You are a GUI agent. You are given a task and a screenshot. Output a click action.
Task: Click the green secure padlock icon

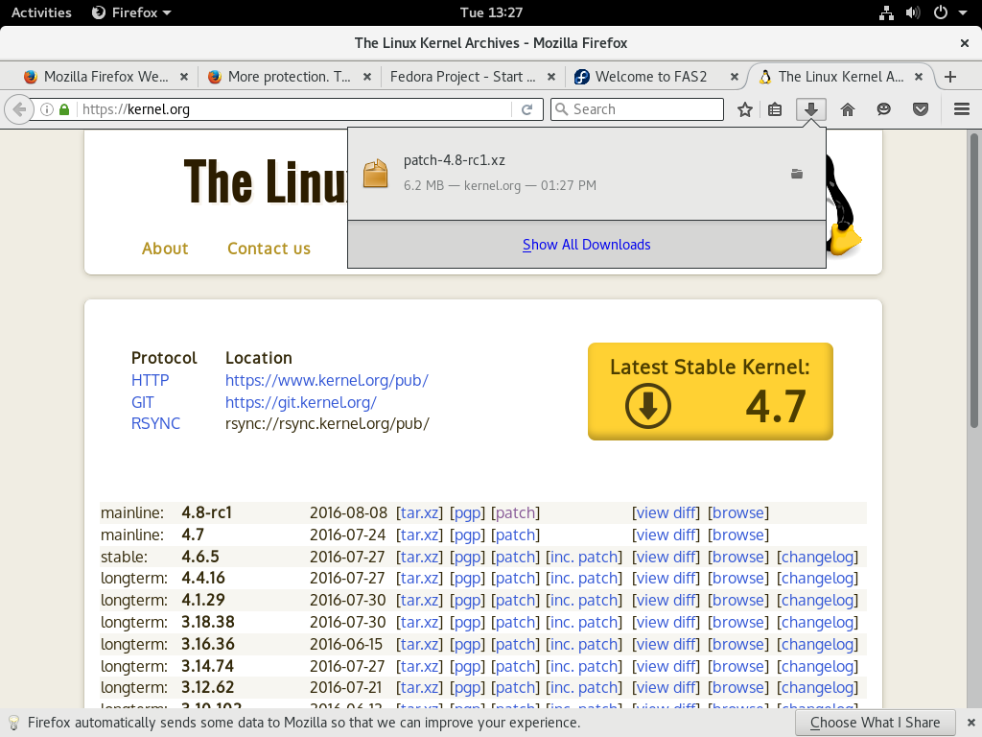pyautogui.click(x=64, y=109)
